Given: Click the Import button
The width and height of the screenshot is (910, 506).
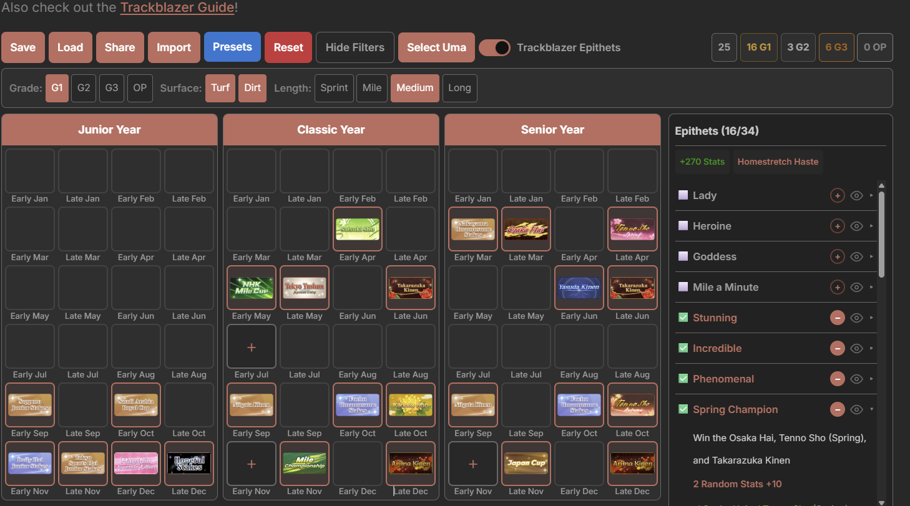Looking at the screenshot, I should click(x=174, y=47).
